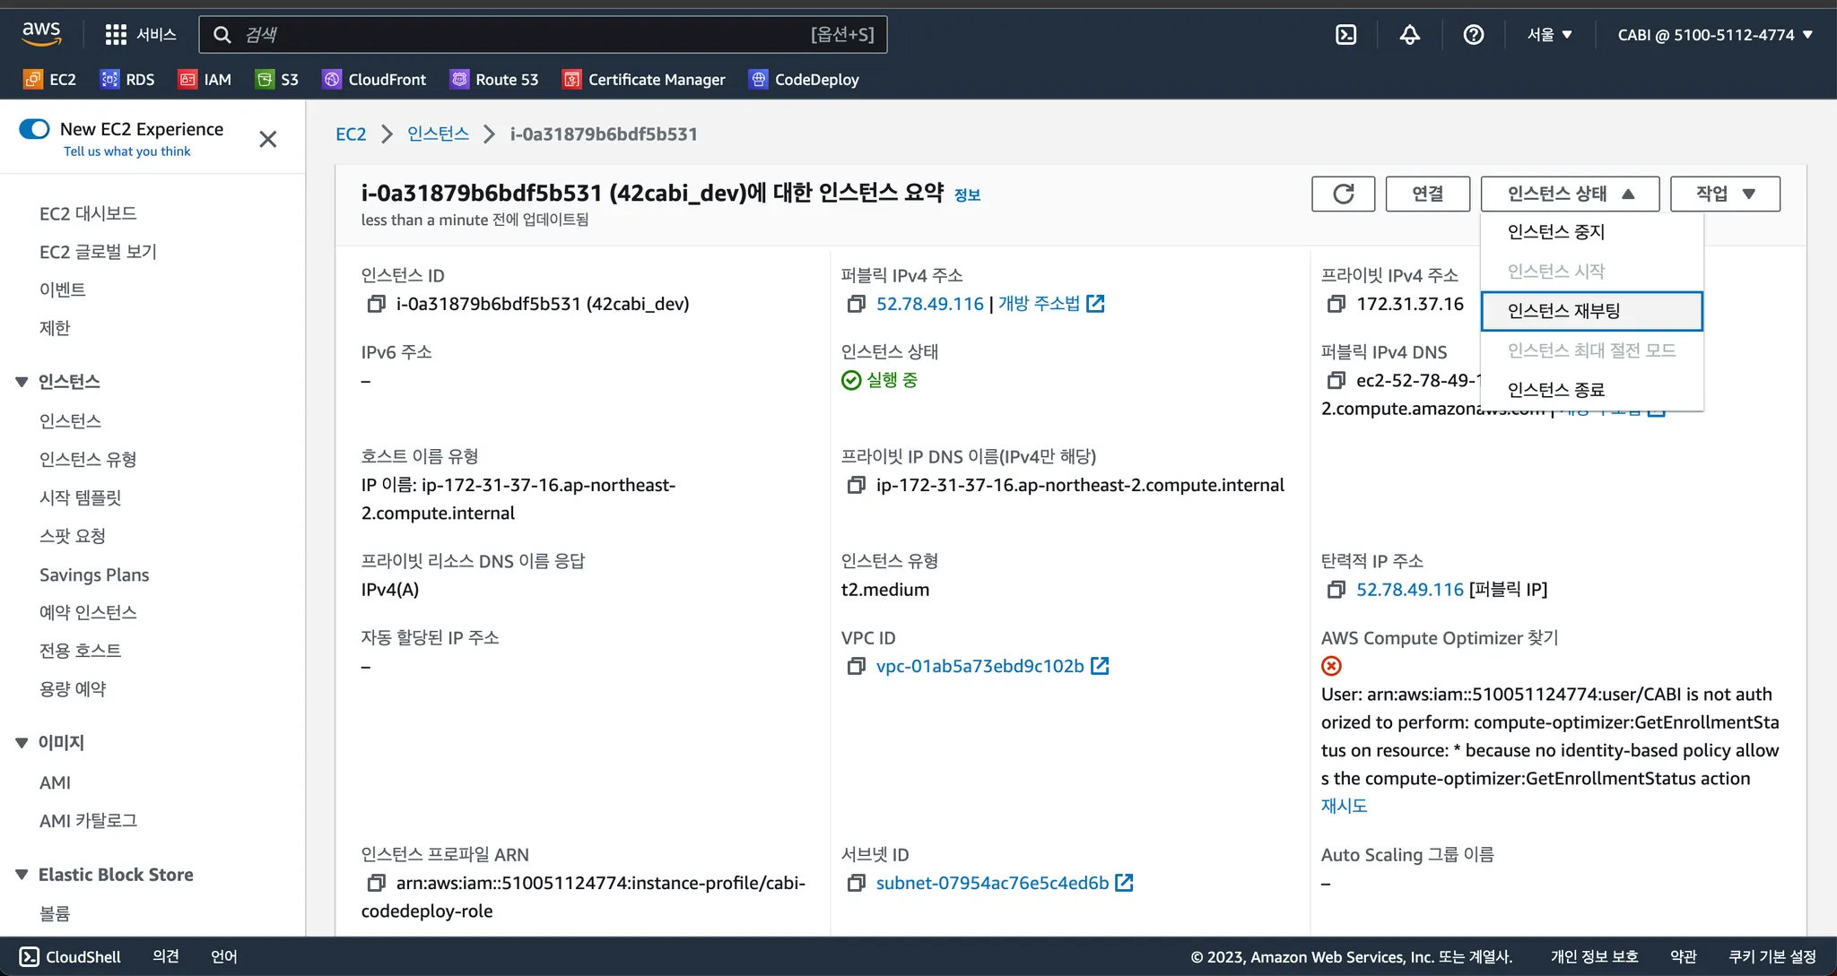Click the 연결 connect button
The height and width of the screenshot is (976, 1837).
tap(1427, 194)
